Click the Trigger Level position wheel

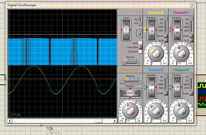126,30
